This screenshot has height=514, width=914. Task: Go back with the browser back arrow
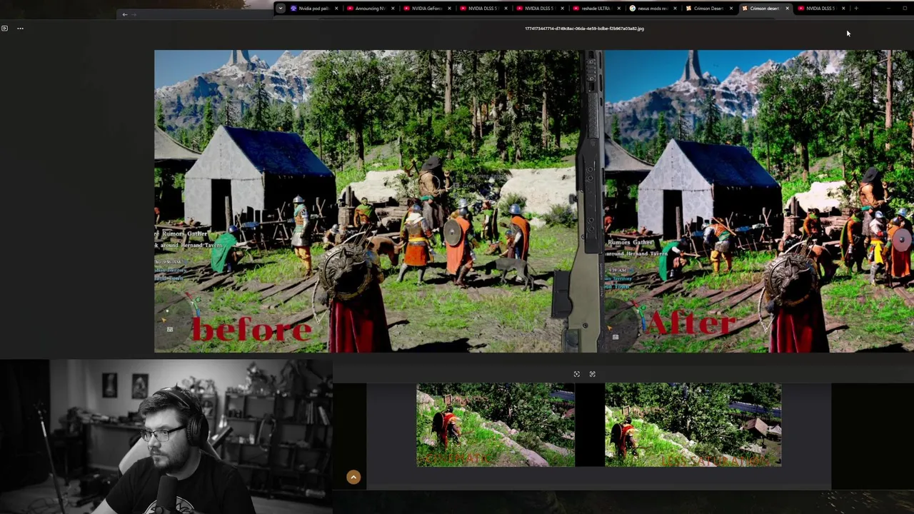pos(124,14)
